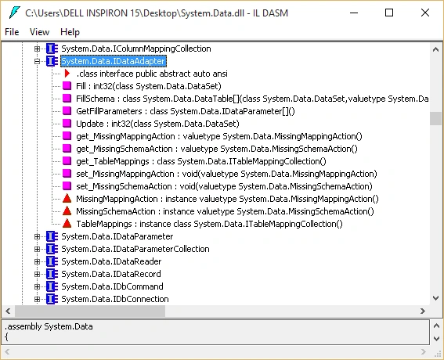Expand the System.Data.IDataRecord node

click(37, 274)
